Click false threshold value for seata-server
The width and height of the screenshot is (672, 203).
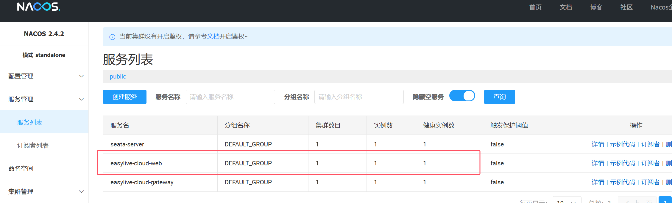pos(497,144)
